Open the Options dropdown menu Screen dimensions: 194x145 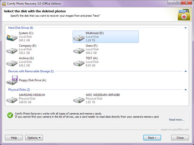[x=34, y=138]
